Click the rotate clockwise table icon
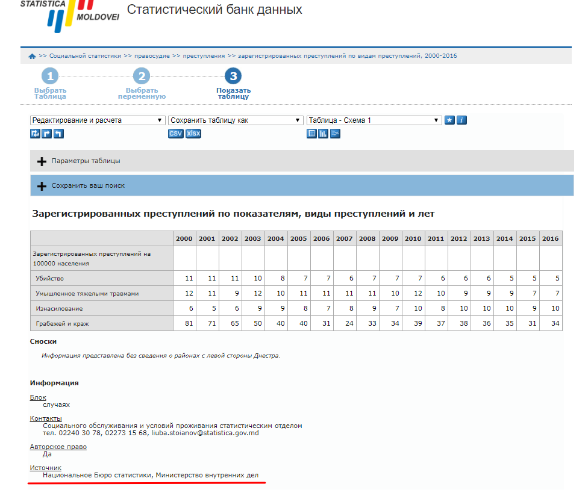Viewport: 588px width, 490px height. tap(46, 134)
